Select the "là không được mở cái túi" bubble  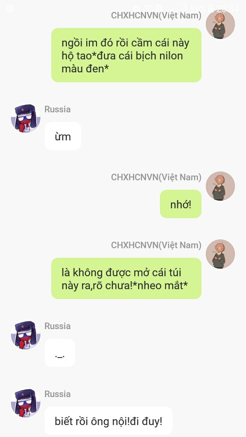(x=126, y=278)
